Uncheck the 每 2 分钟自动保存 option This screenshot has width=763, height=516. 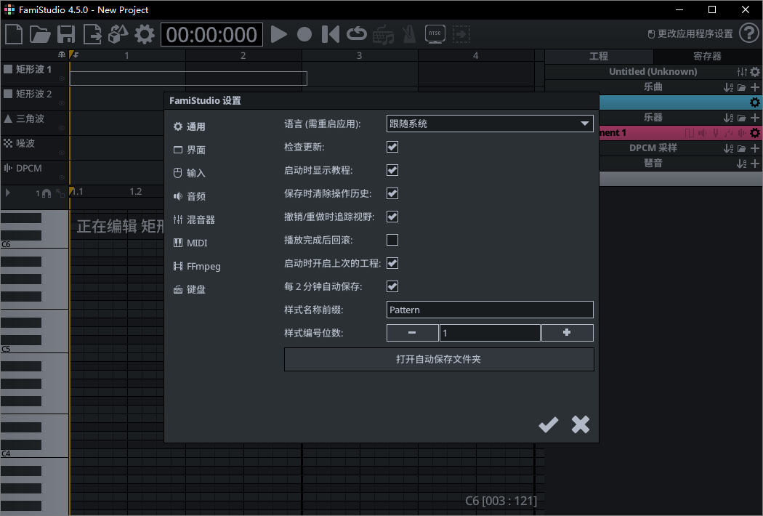pyautogui.click(x=392, y=286)
